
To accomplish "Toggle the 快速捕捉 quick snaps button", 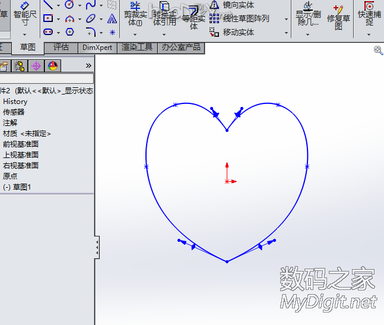I will click(x=369, y=14).
